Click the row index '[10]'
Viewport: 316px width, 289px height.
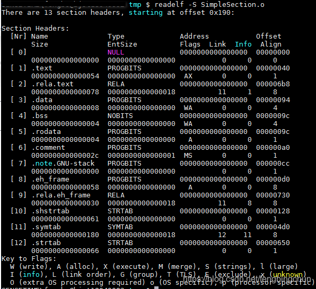[19, 211]
